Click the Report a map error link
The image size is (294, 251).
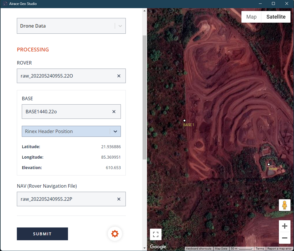click(x=279, y=249)
